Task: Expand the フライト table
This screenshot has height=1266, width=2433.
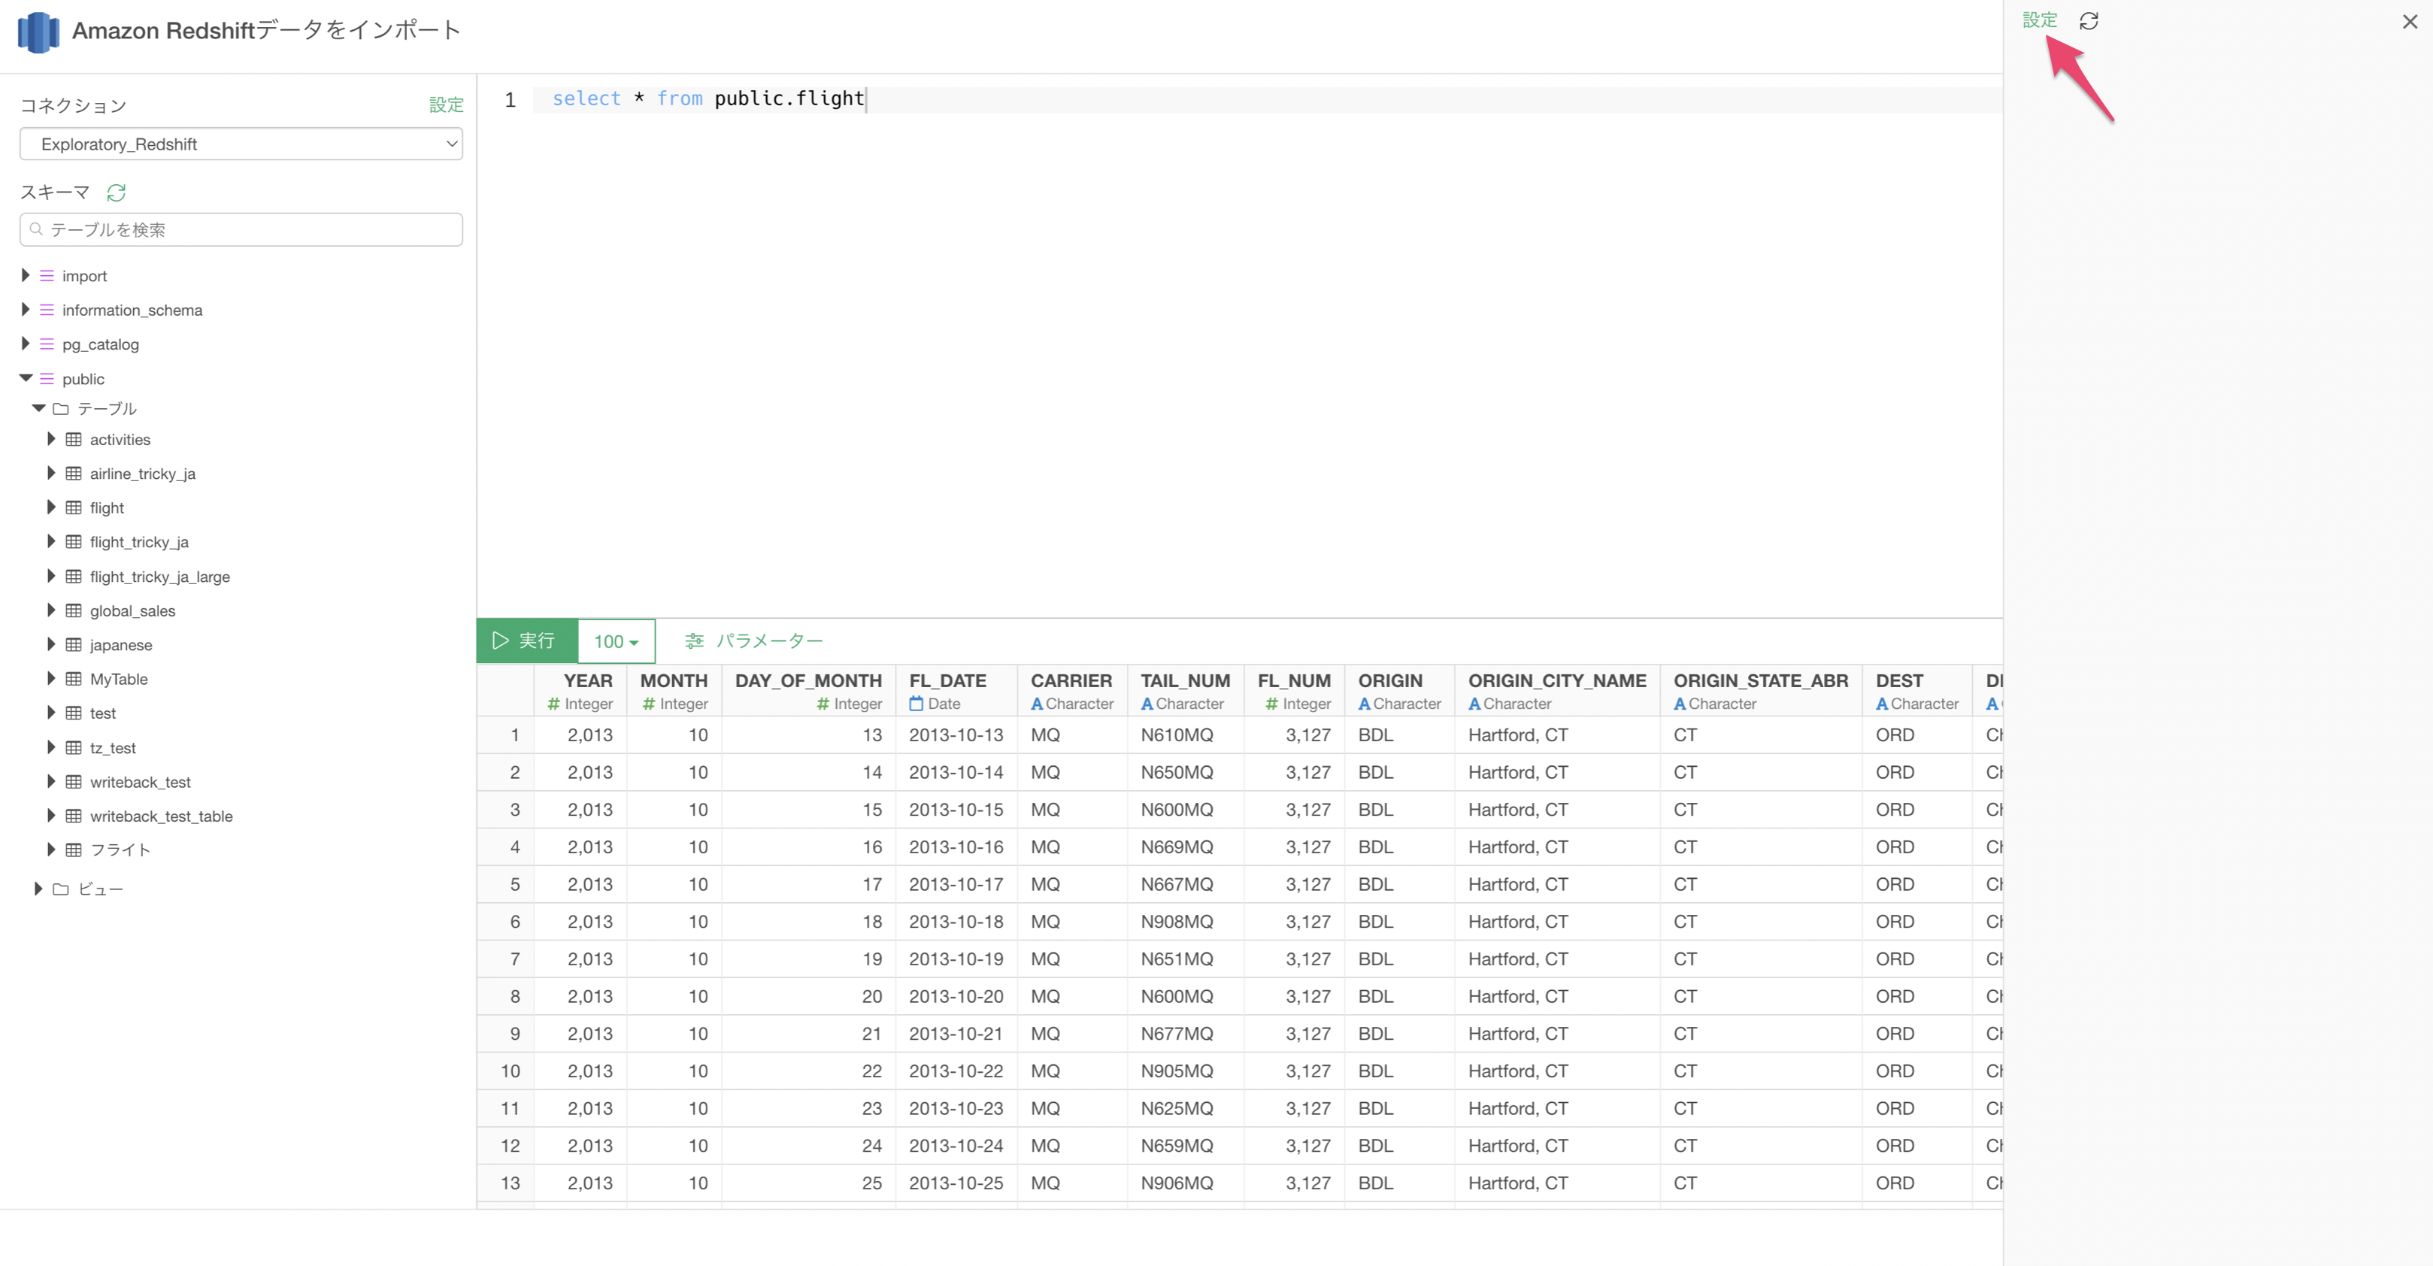Action: (x=51, y=850)
